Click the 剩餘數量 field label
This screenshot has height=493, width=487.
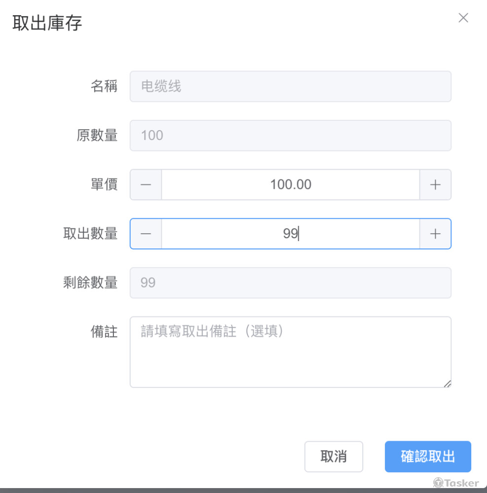pos(90,282)
